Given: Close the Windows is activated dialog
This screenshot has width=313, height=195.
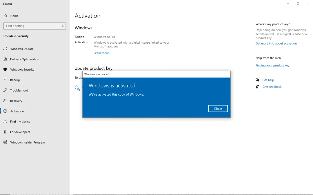Looking at the screenshot, I should [x=218, y=109].
